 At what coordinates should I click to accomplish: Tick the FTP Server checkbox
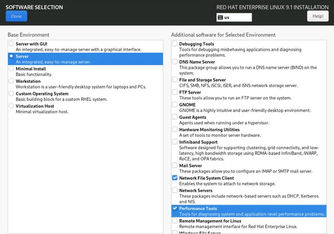[175, 92]
